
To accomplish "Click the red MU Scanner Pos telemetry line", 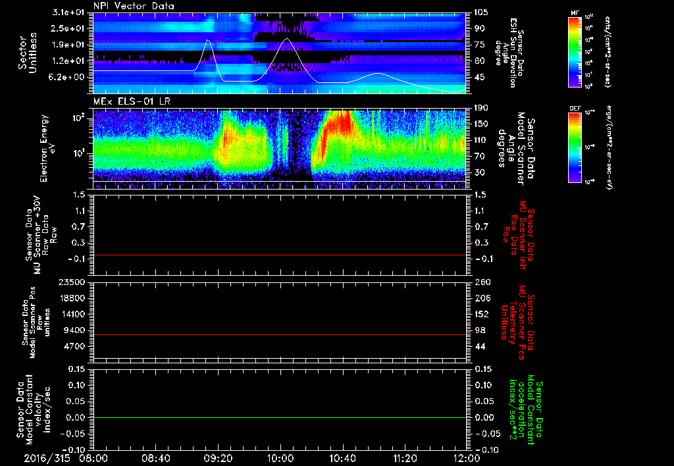I will pos(280,334).
